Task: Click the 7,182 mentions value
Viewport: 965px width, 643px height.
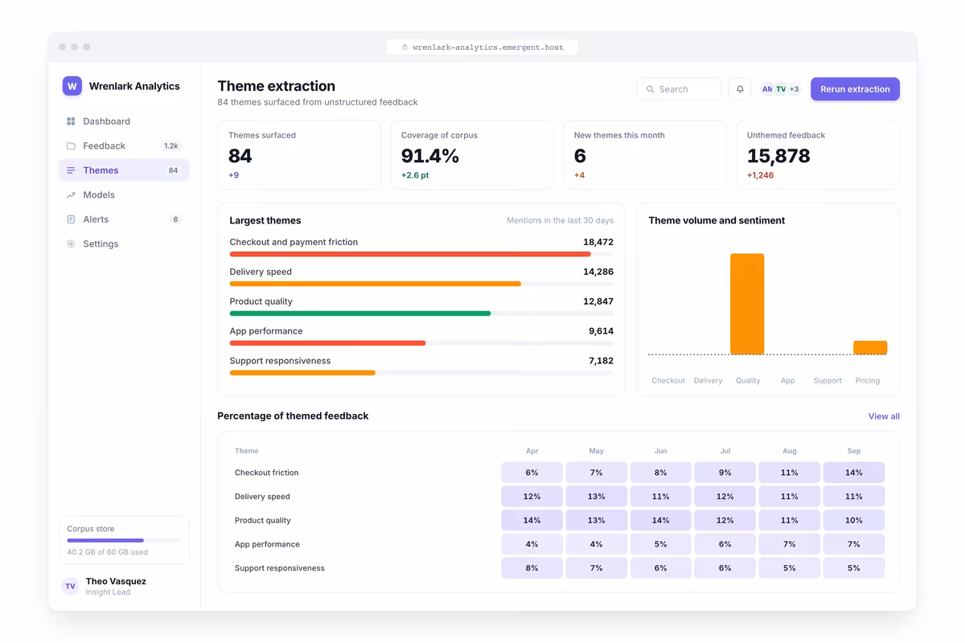Action: [x=601, y=361]
